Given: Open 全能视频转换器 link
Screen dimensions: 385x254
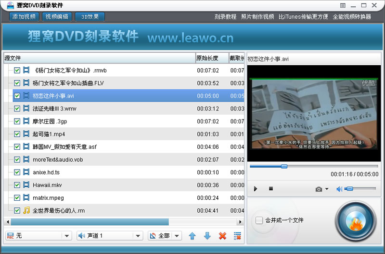Looking at the screenshot, I should click(352, 17).
